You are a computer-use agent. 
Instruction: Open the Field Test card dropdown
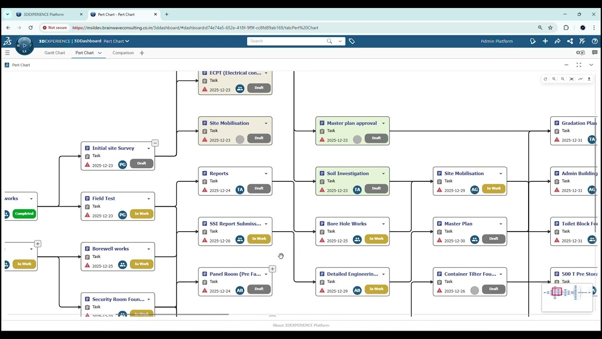149,199
